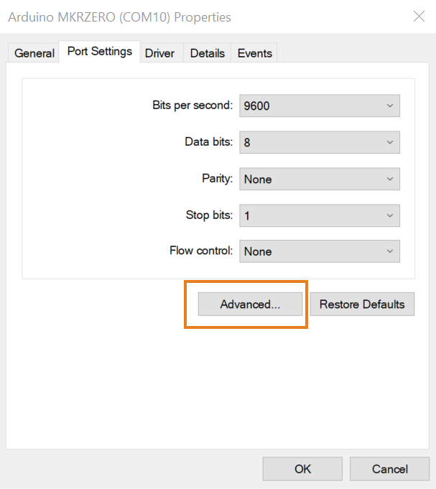Click the chevron arrow on Bits per second
436x489 pixels.
[x=390, y=106]
